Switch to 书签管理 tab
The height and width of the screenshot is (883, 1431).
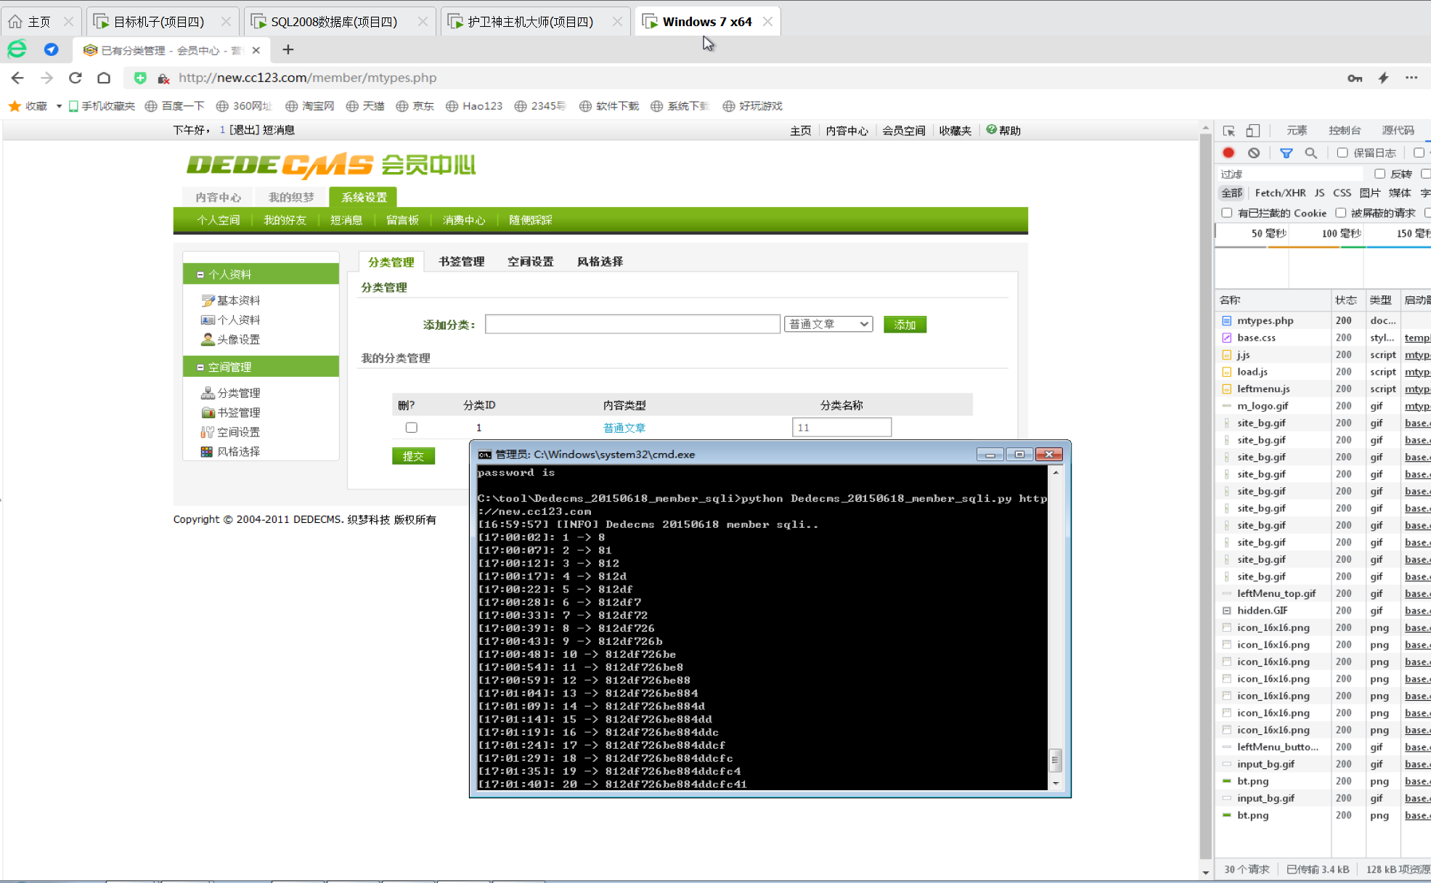(x=461, y=261)
